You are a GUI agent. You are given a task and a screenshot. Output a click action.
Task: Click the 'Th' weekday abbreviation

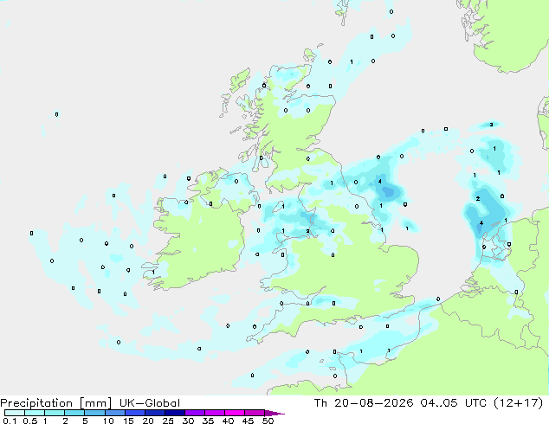click(320, 403)
